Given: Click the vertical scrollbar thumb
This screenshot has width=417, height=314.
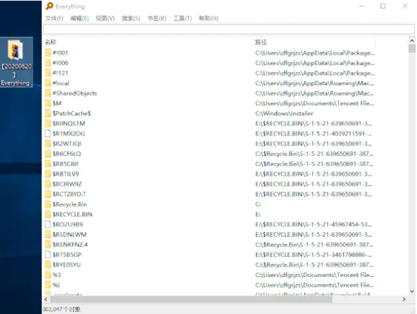Looking at the screenshot, I should [412, 49].
